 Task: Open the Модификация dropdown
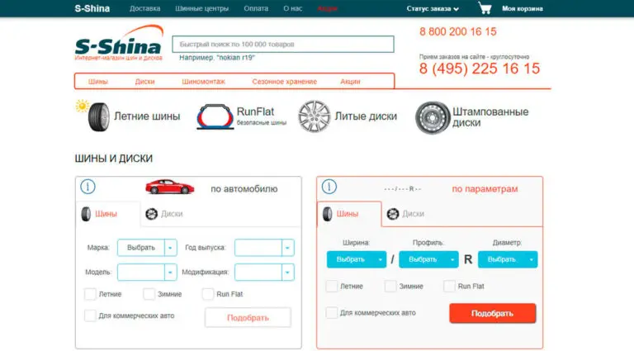(264, 273)
